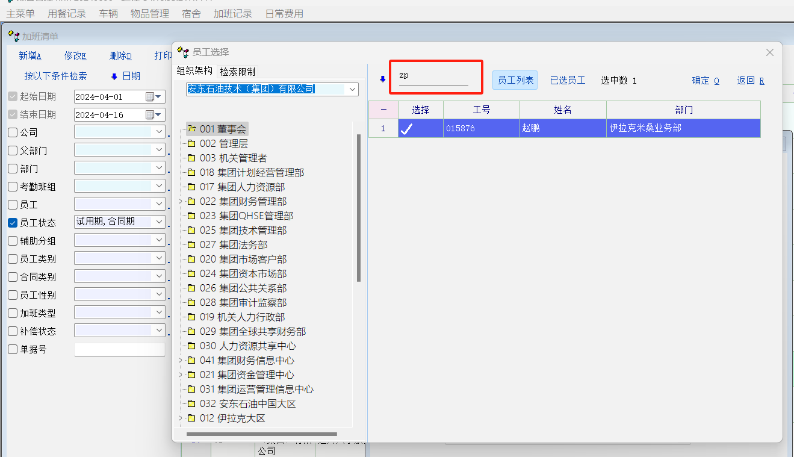794x457 pixels.
Task: Uncheck the 员工状态 checkbox
Action: coord(13,223)
